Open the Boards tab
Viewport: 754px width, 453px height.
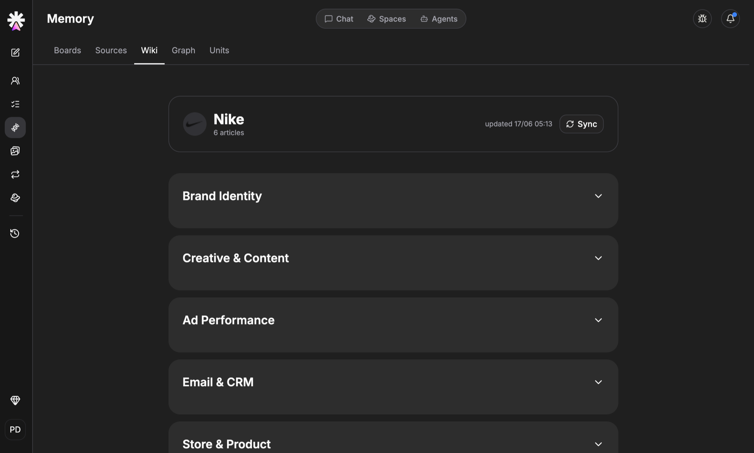(x=67, y=50)
